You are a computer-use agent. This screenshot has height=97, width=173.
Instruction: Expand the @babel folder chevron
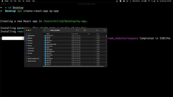44,37
